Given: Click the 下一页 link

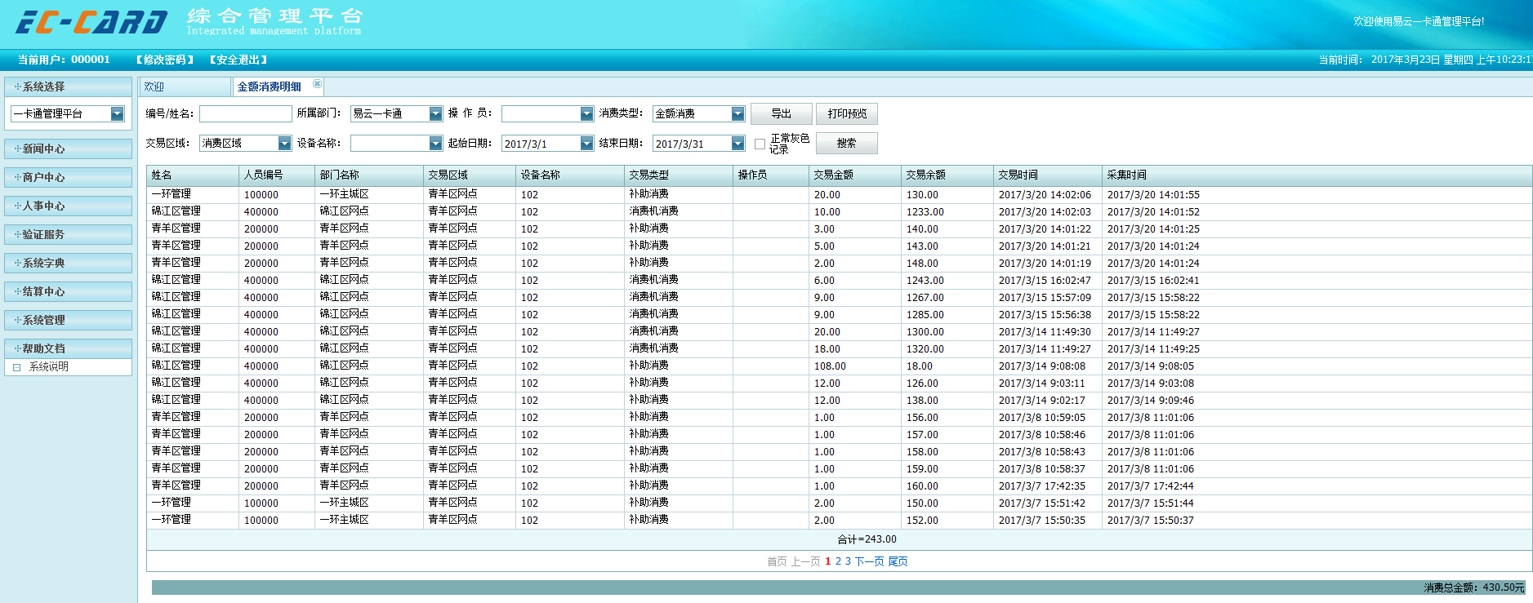Looking at the screenshot, I should click(869, 561).
